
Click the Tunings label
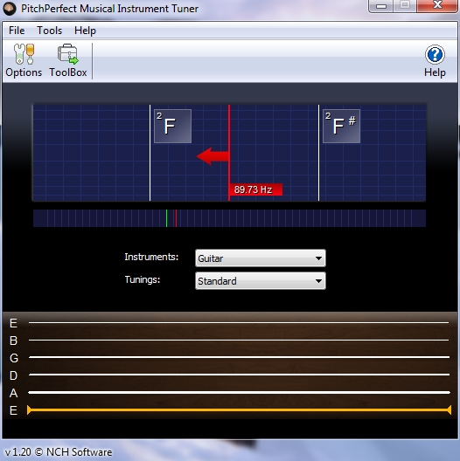click(143, 279)
